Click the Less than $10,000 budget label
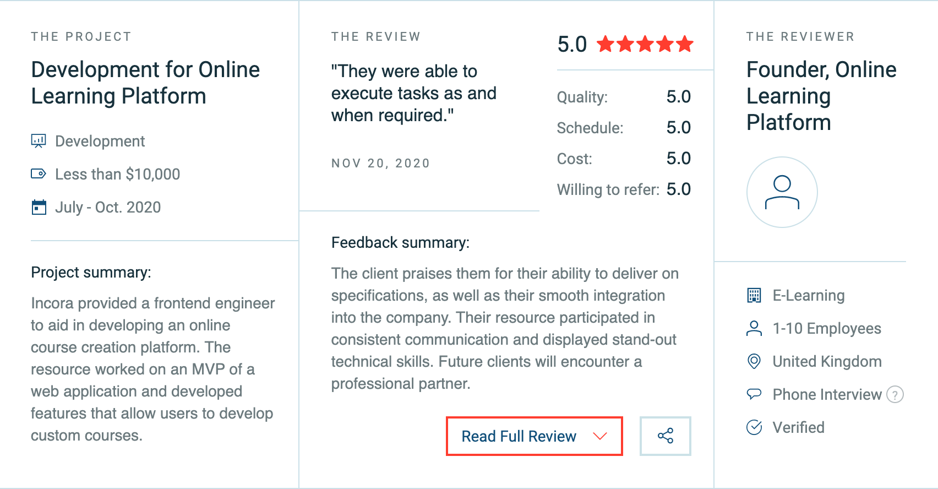The width and height of the screenshot is (938, 489). click(x=118, y=174)
